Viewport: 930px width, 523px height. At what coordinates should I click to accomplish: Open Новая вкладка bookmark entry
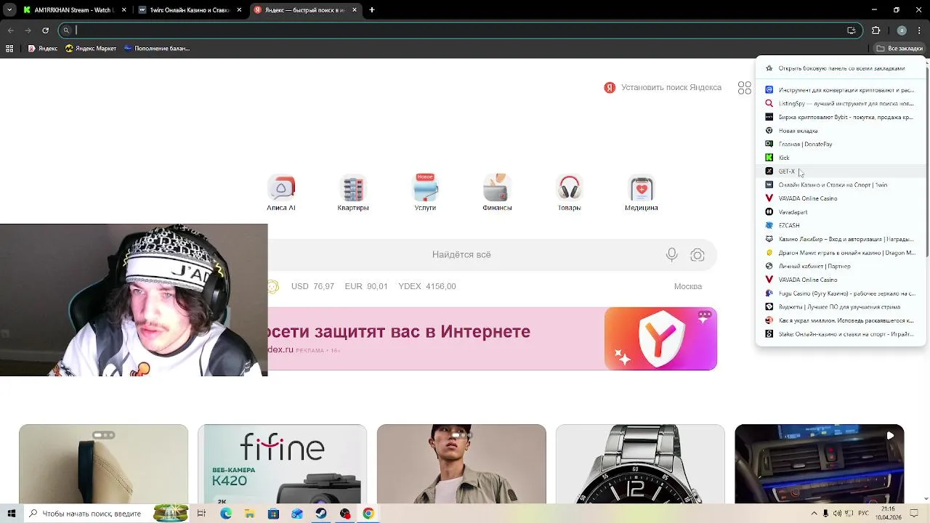(x=841, y=131)
